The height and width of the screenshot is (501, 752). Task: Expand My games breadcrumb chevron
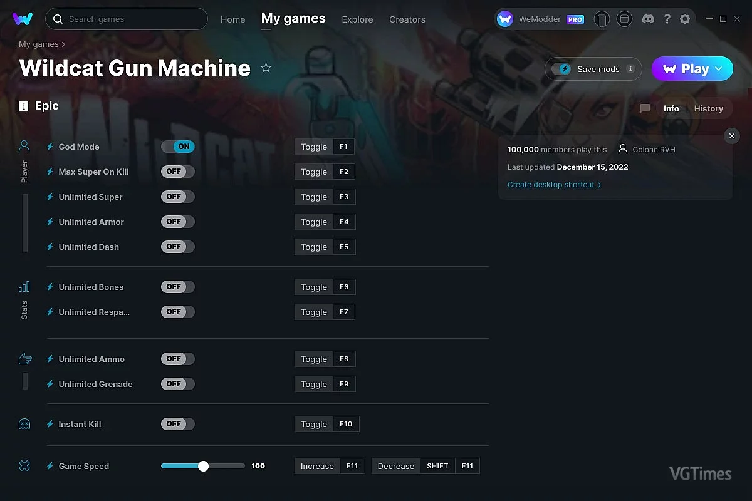pos(63,44)
